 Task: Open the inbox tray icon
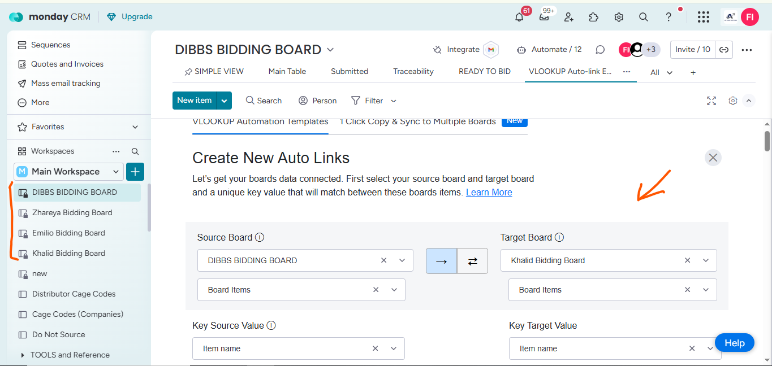click(x=544, y=17)
